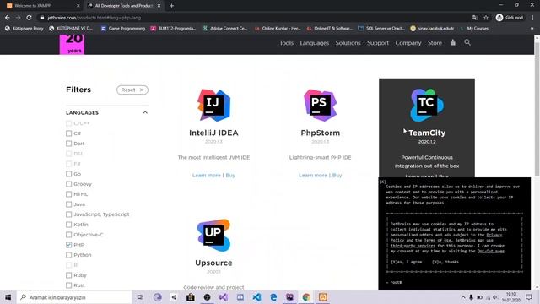
Task: Open the incognito profile button
Action: [x=510, y=18]
